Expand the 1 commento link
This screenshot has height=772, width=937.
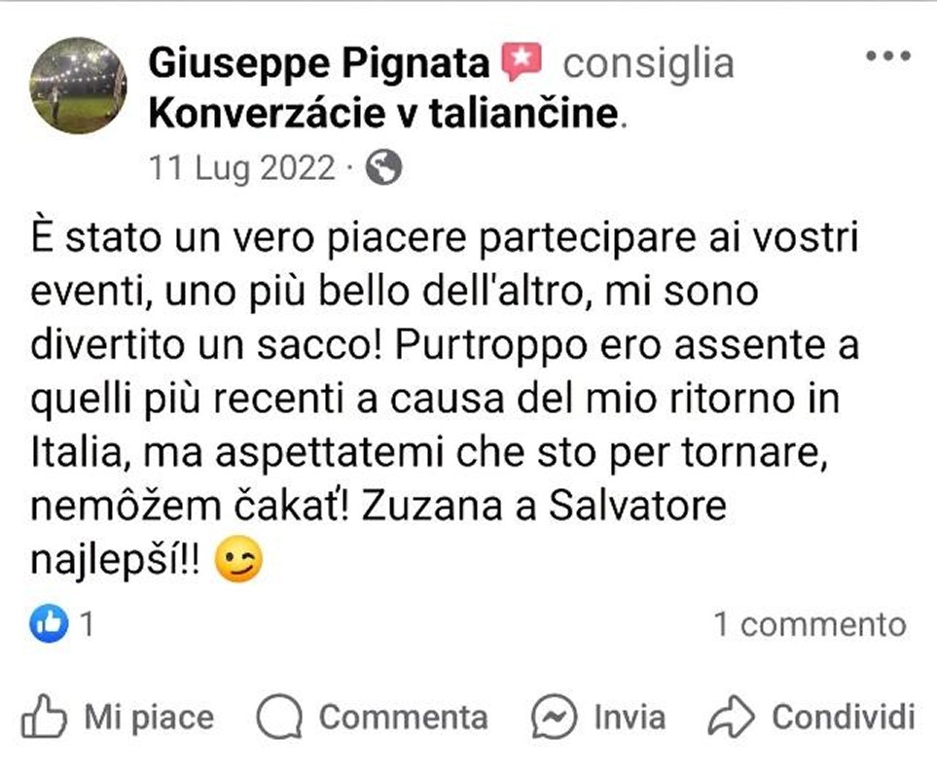point(811,624)
